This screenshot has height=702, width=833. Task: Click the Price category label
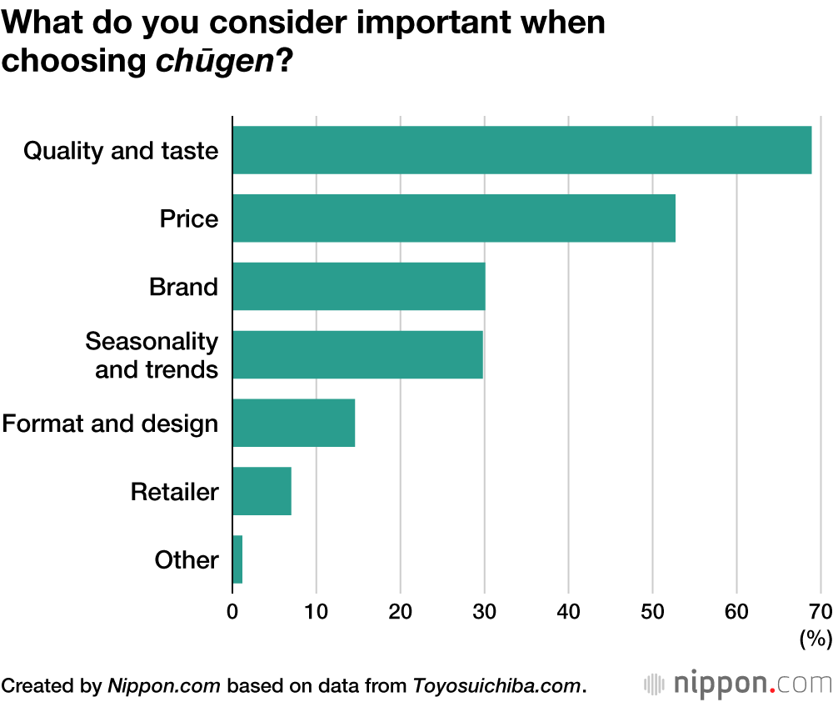tap(189, 219)
